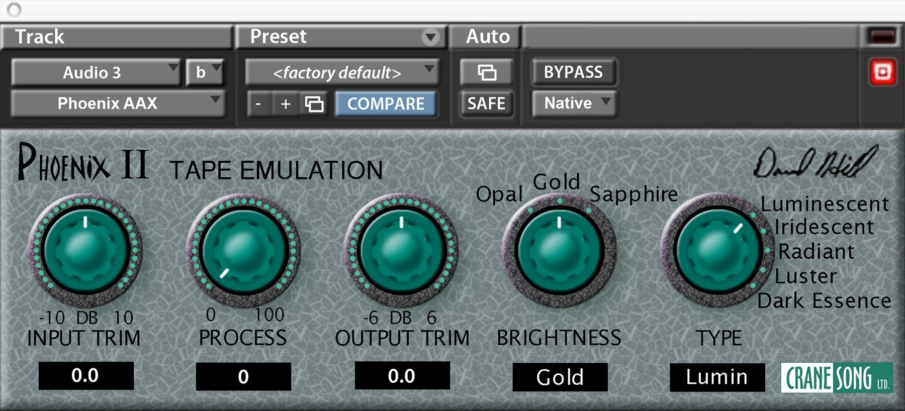Open the automation enable window icon

tap(486, 72)
